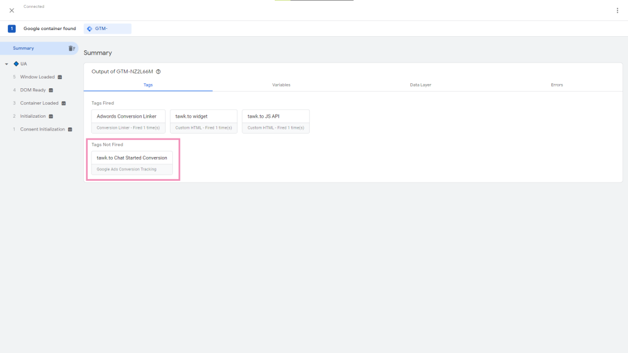Open the DOM Ready event

(33, 90)
